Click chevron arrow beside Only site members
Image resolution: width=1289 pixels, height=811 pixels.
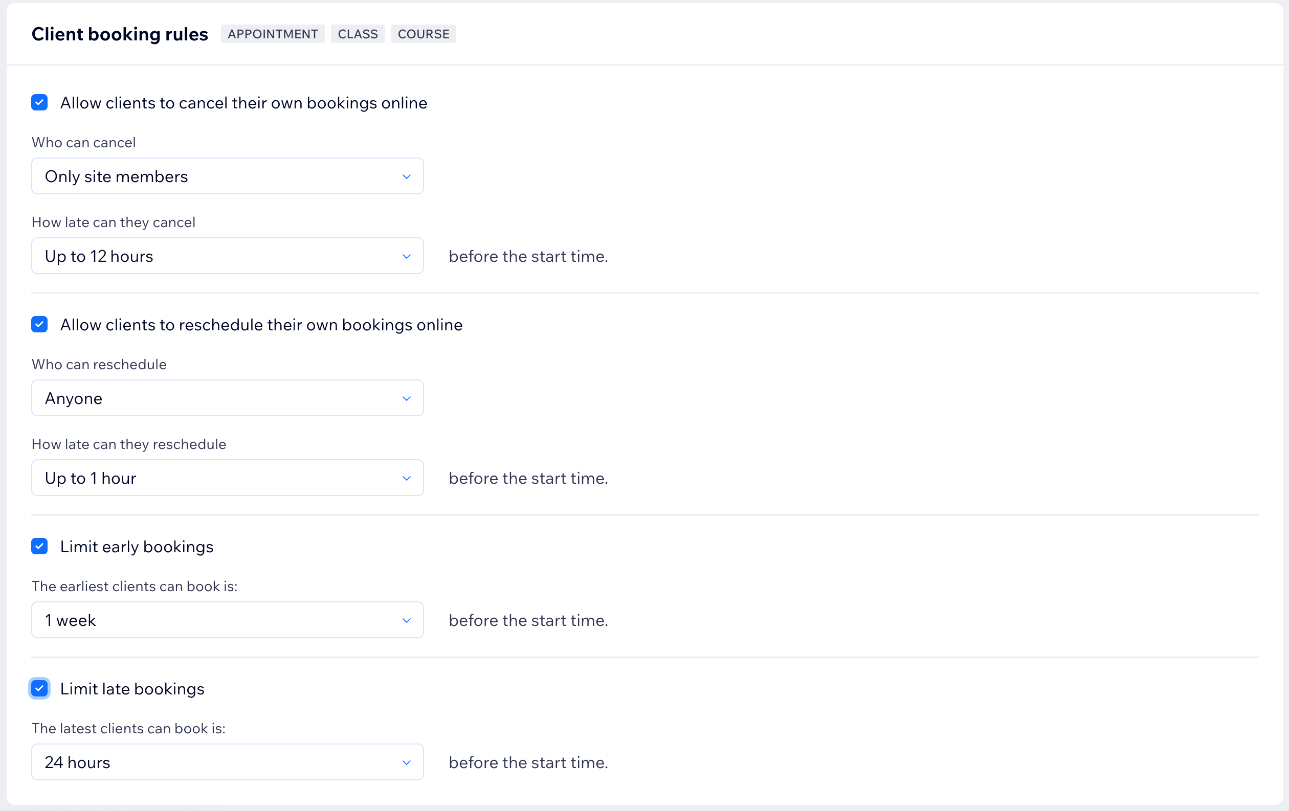(x=406, y=176)
